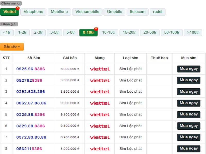
Task: Click the Giá bán column header
Action: click(x=70, y=58)
